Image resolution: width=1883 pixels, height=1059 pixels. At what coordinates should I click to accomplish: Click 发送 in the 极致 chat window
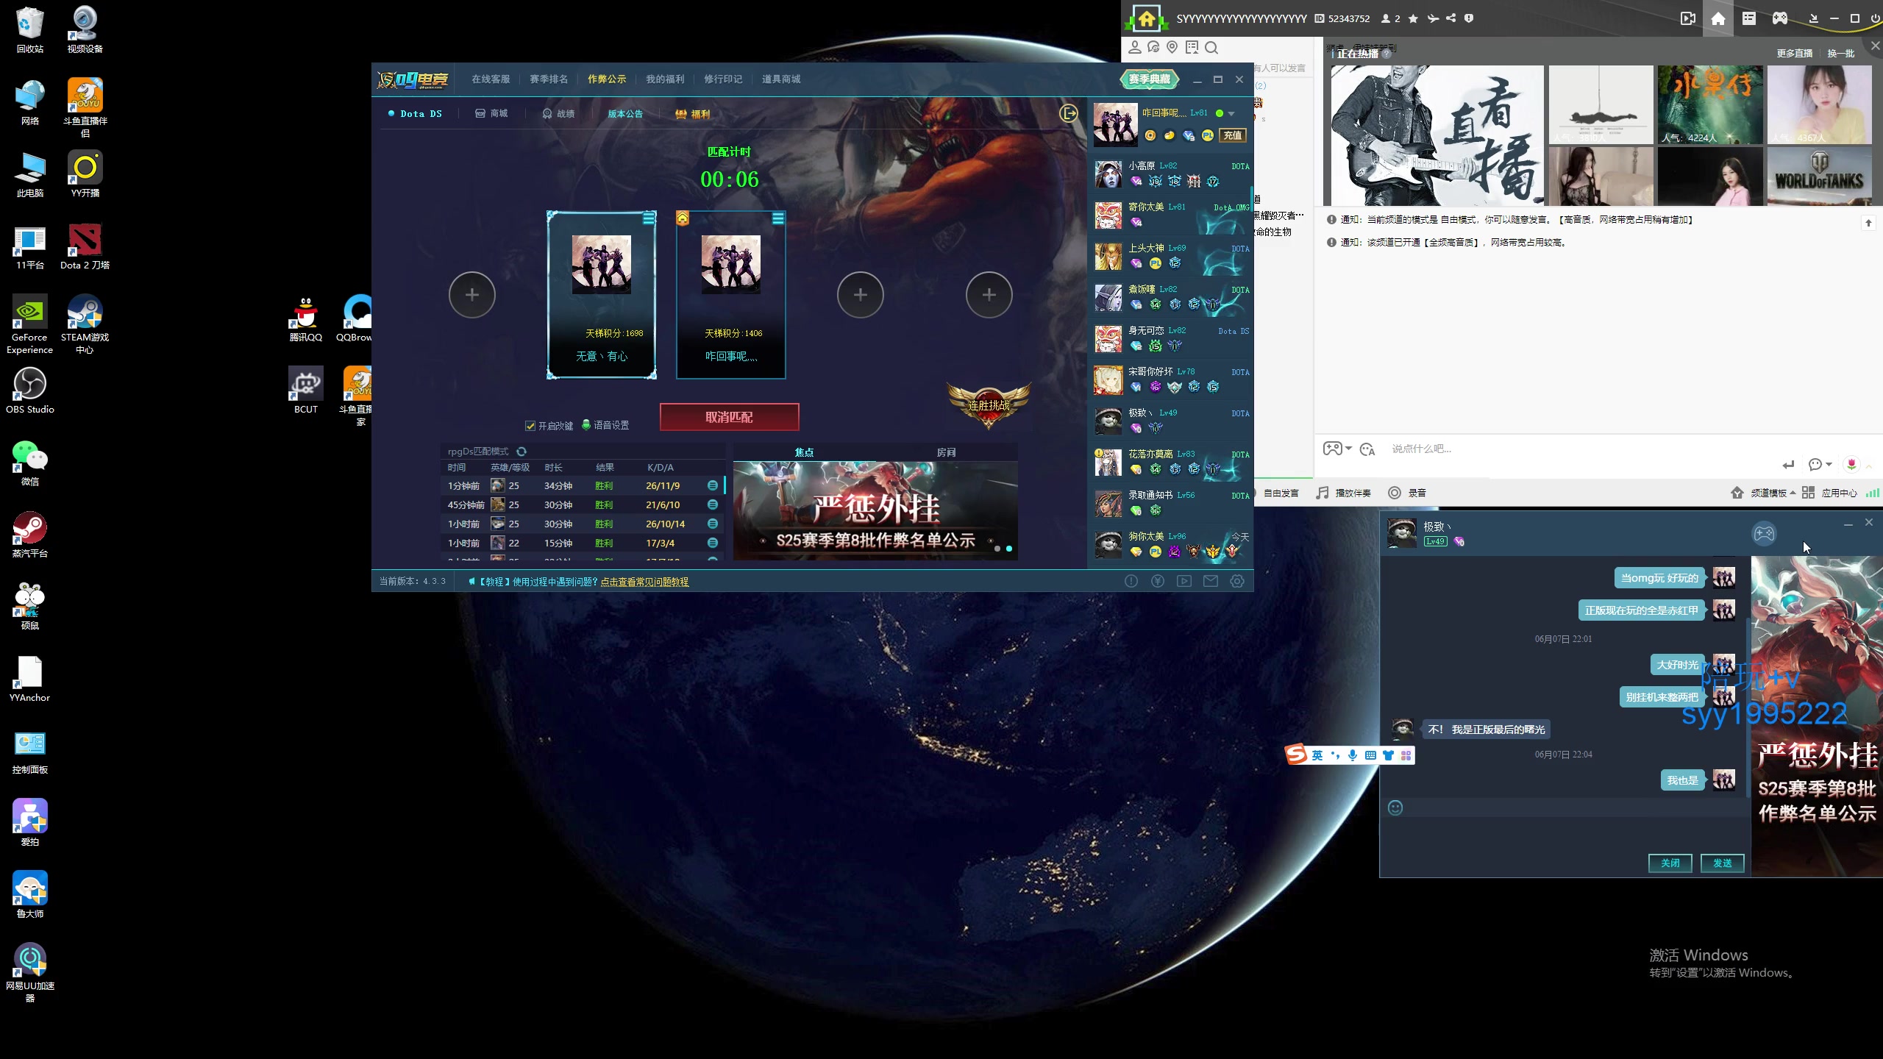coord(1723,863)
